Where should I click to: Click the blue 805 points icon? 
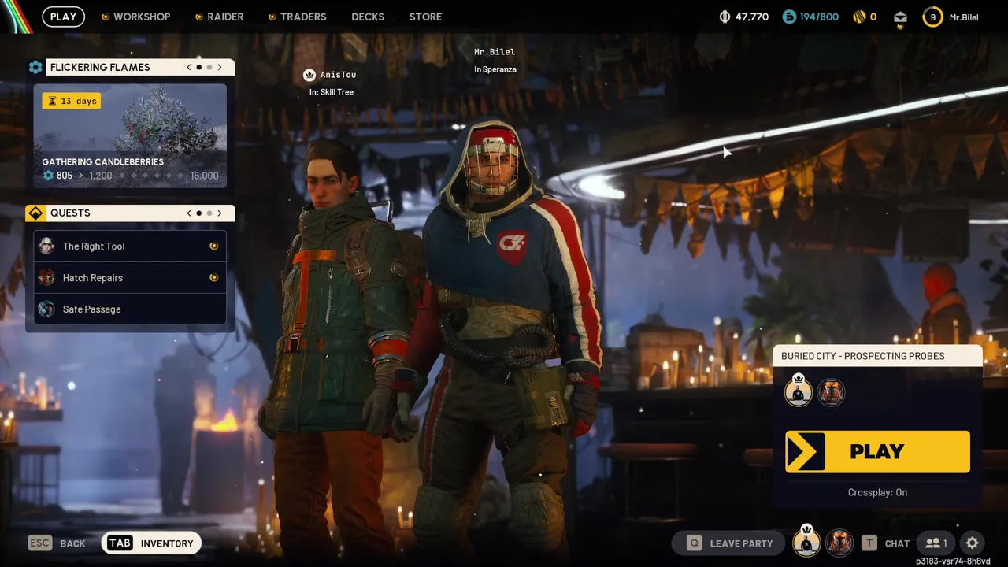[x=48, y=176]
